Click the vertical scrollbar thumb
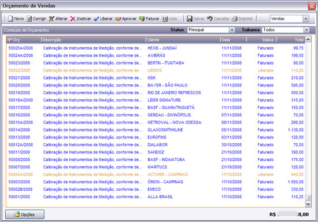This screenshot has width=318, height=222. (308, 198)
